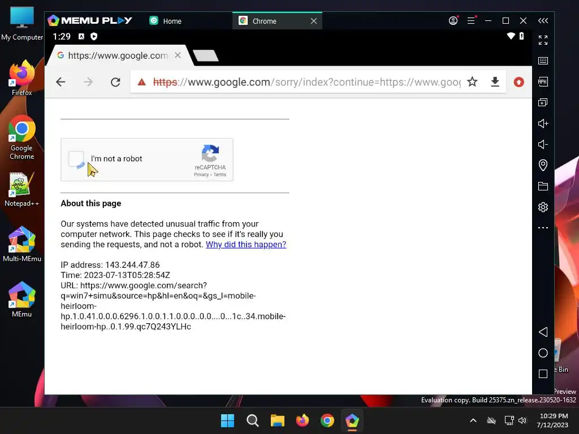
Task: Click the Time: 2023-07-13T05:28:54Z text
Action: pyautogui.click(x=115, y=275)
